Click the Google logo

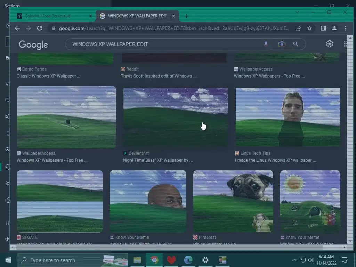tap(33, 45)
